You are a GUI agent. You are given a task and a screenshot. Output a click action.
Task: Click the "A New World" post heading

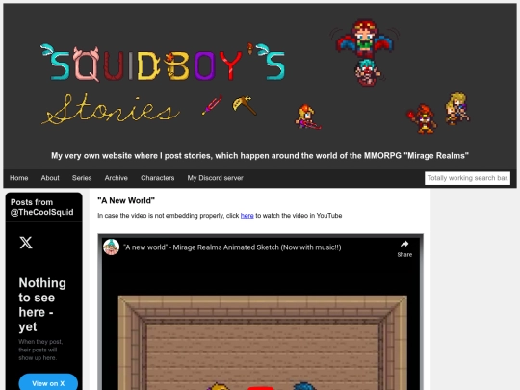point(126,200)
